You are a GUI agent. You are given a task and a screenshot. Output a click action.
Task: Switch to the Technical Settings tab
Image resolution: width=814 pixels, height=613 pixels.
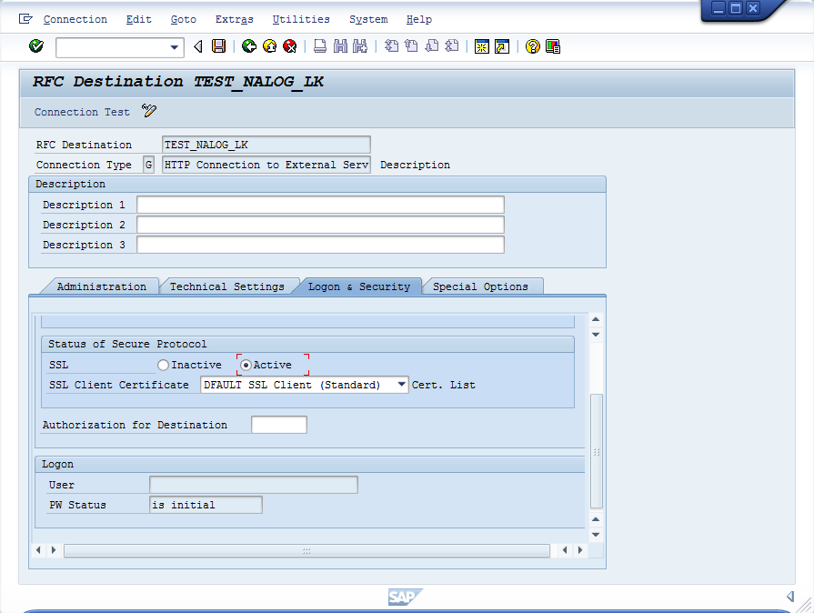tap(226, 286)
